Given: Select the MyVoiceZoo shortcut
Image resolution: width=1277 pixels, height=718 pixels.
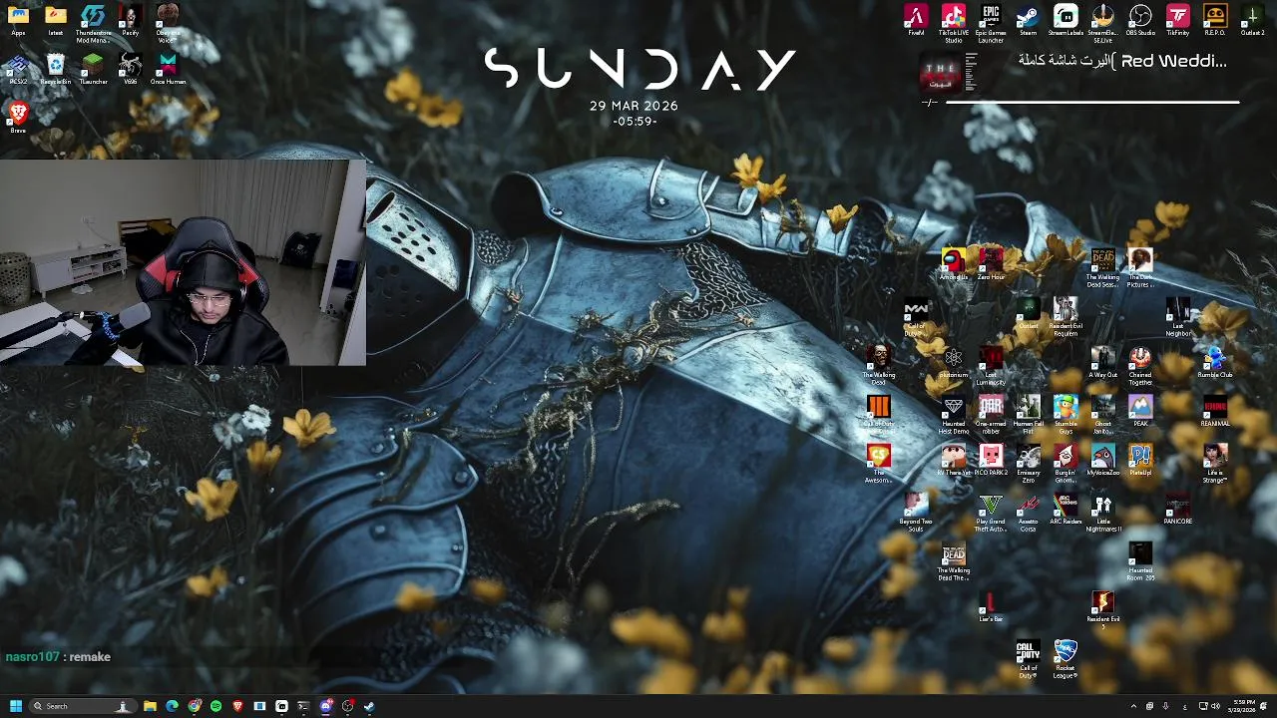Looking at the screenshot, I should pos(1102,460).
